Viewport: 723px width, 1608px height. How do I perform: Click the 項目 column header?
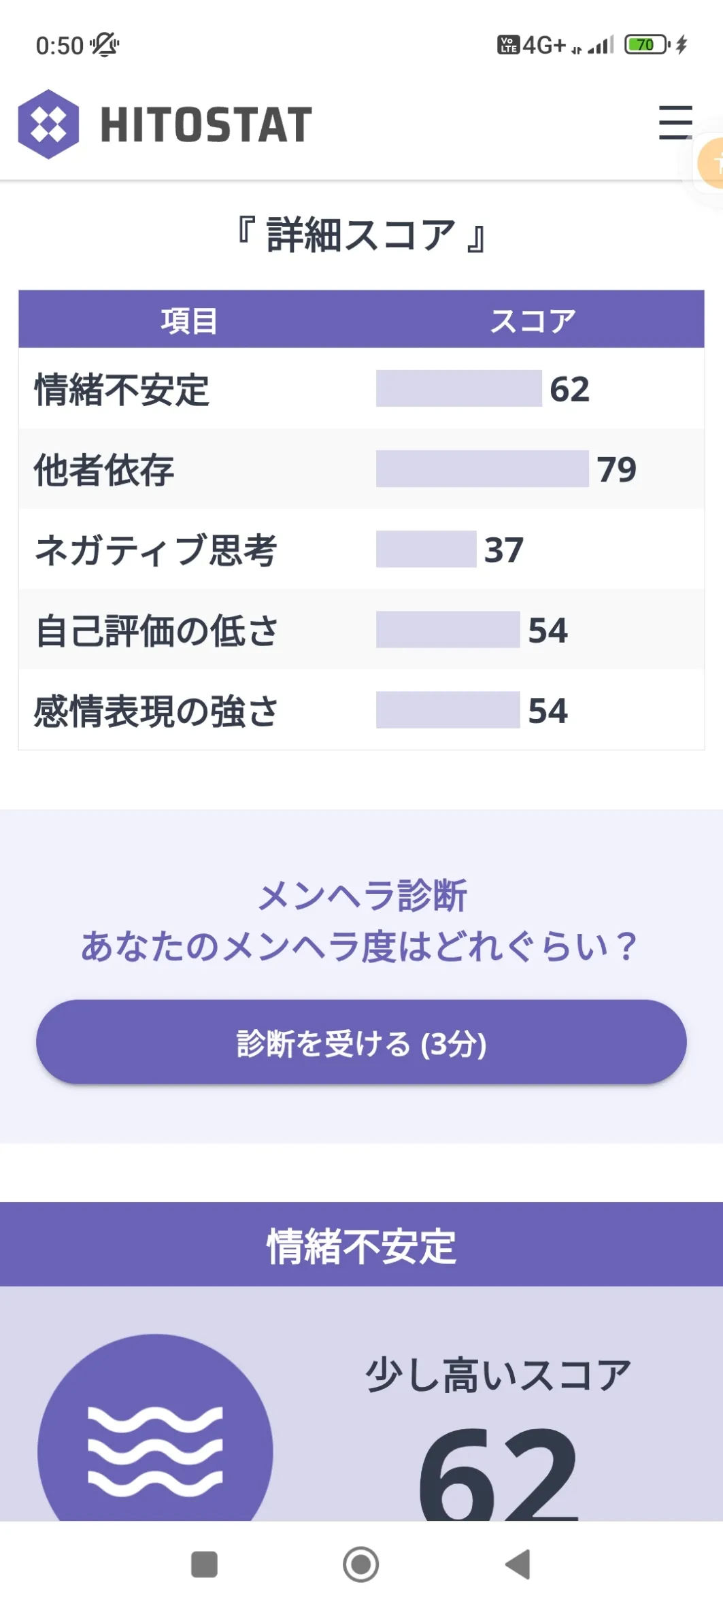coord(189,320)
